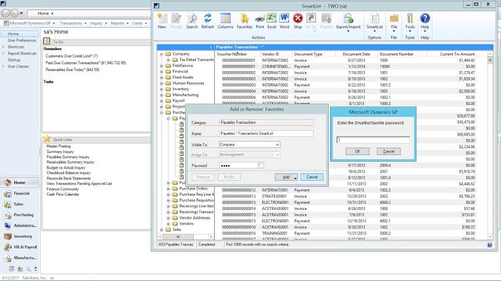This screenshot has width=501, height=281.
Task: Open the Export/Import tool
Action: click(348, 22)
